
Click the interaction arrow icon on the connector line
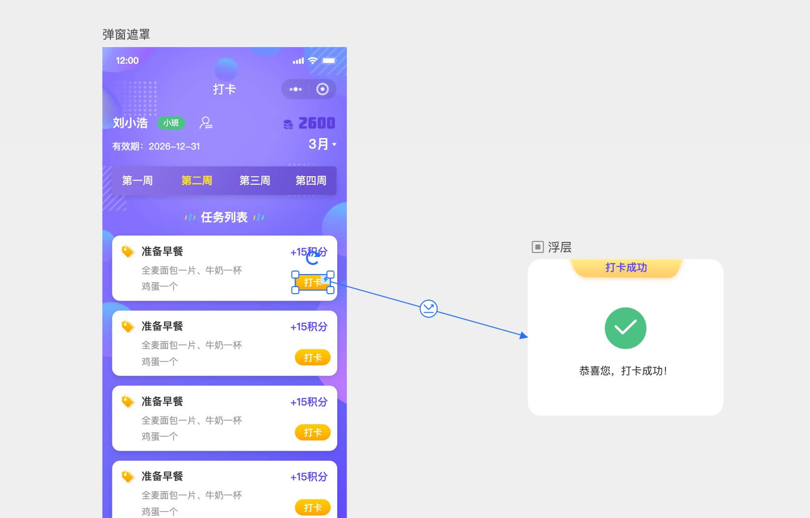pyautogui.click(x=428, y=308)
